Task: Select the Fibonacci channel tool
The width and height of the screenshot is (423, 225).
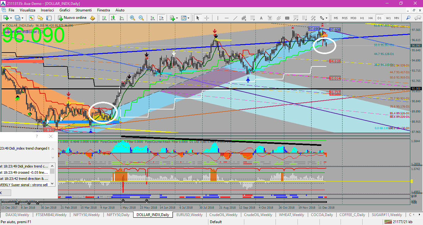Action: 313,18
